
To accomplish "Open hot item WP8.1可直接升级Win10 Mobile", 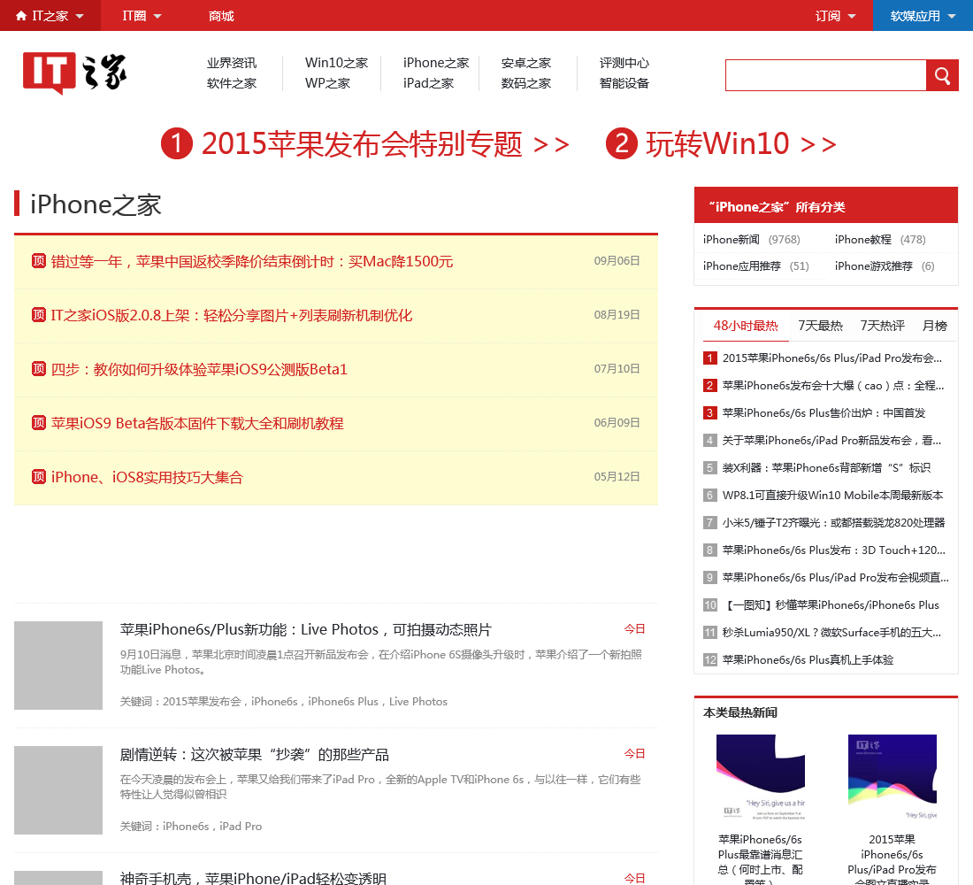I will (832, 496).
